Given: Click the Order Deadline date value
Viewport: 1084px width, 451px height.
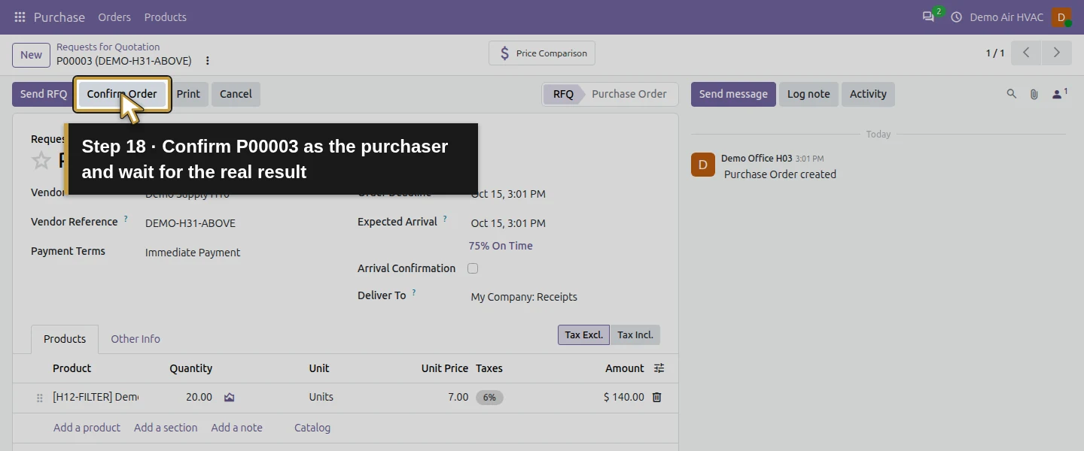Looking at the screenshot, I should pyautogui.click(x=508, y=194).
